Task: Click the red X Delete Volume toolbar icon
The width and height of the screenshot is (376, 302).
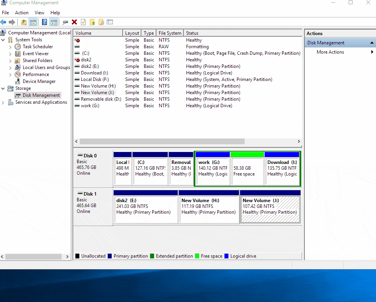Action: click(74, 22)
